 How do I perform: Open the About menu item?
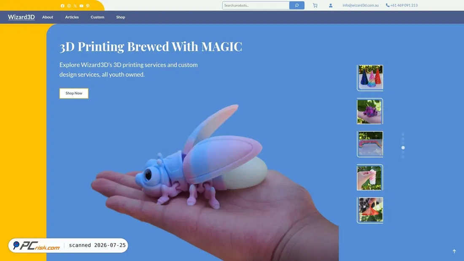click(48, 17)
